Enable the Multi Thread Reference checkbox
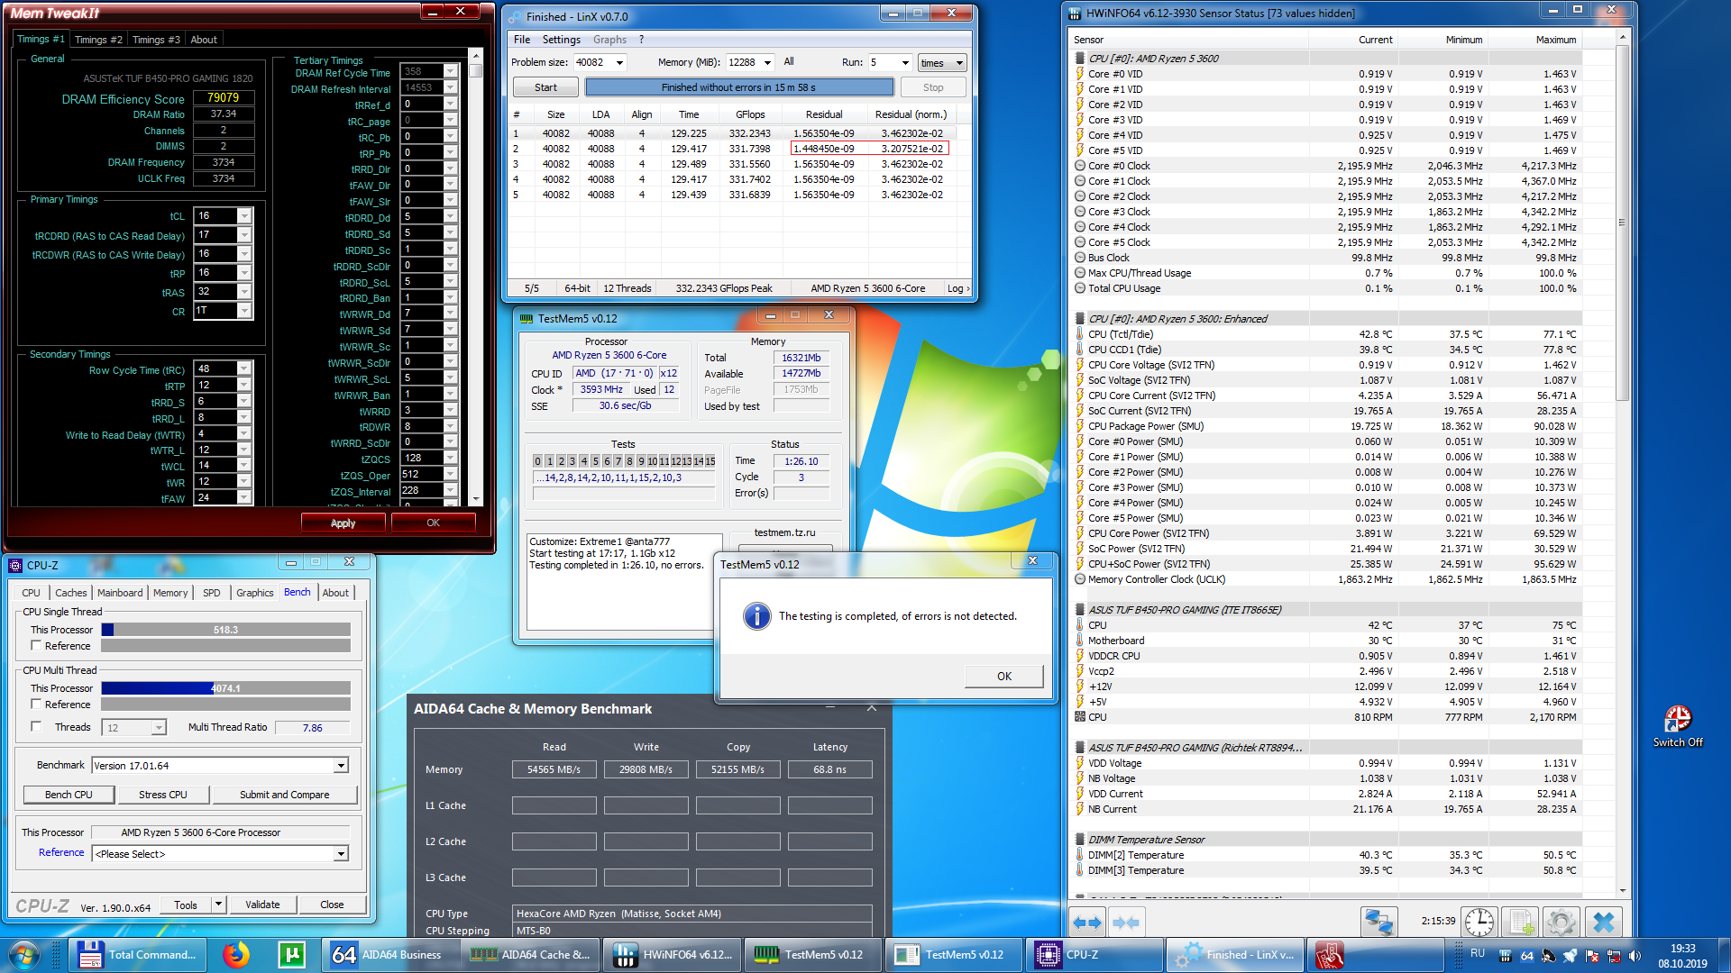This screenshot has height=973, width=1731. (37, 704)
